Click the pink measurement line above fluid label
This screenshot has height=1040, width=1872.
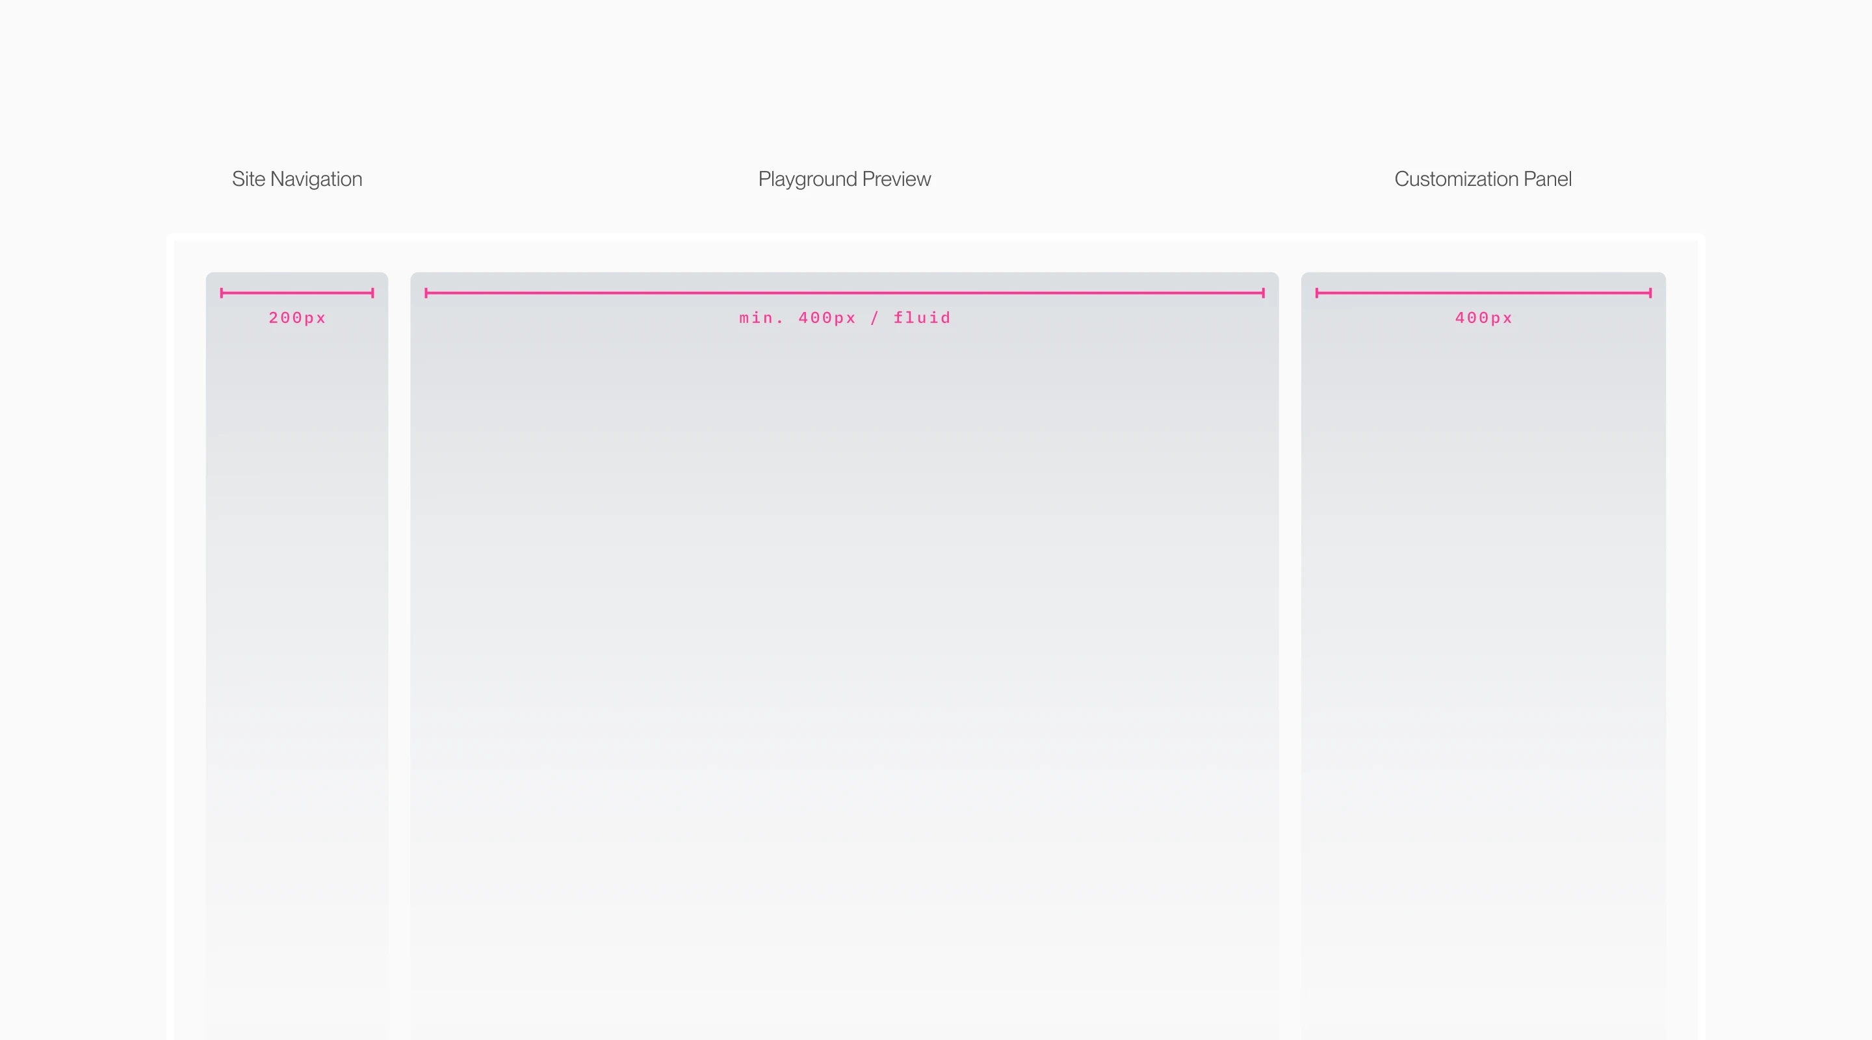click(x=844, y=293)
